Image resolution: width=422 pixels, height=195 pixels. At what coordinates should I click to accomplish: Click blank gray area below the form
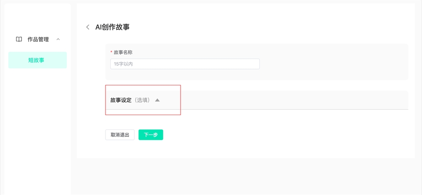pos(245,177)
